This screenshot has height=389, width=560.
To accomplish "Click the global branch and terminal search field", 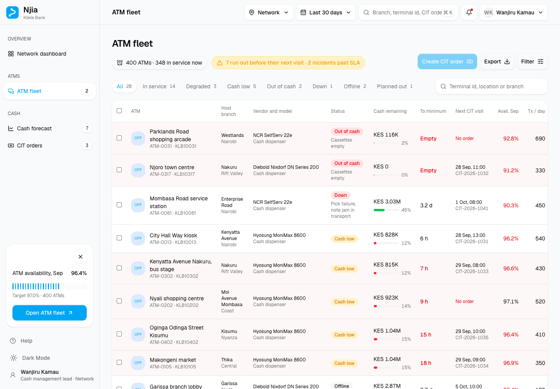I will coord(408,12).
